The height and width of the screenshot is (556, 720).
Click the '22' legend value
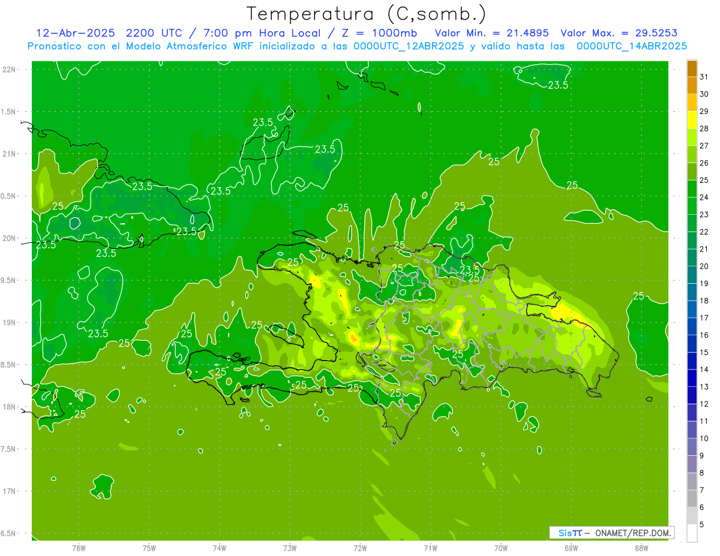[704, 232]
